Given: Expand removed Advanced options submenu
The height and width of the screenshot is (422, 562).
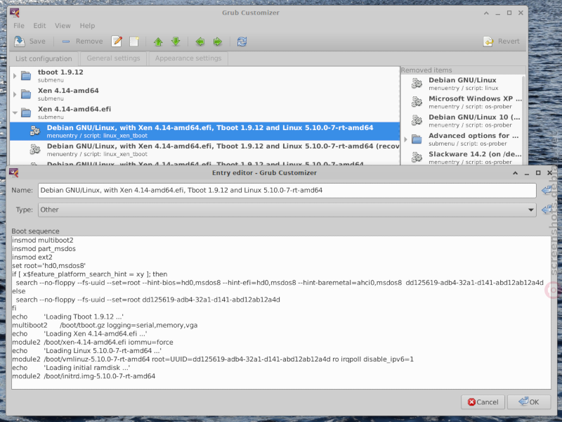Looking at the screenshot, I should [x=406, y=139].
